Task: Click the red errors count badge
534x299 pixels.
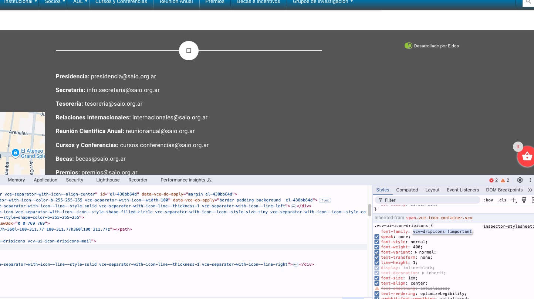Action: (x=494, y=180)
